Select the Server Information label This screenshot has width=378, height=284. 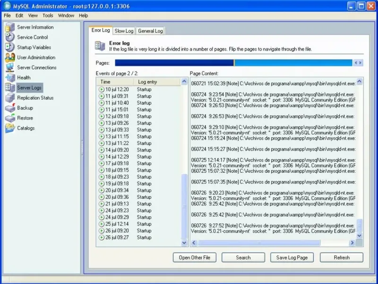tap(35, 27)
